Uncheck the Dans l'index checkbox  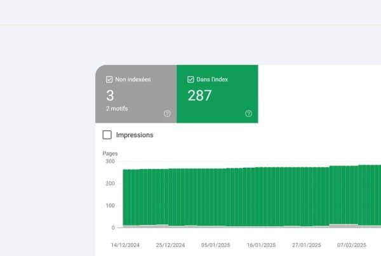tap(190, 79)
